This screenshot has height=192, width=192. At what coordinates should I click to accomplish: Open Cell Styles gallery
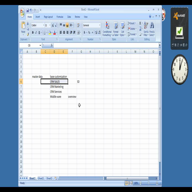[x=122, y=29]
